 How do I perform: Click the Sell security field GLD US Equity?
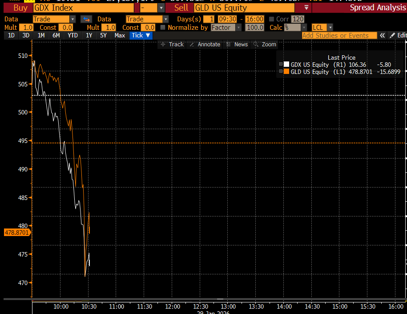click(x=244, y=8)
